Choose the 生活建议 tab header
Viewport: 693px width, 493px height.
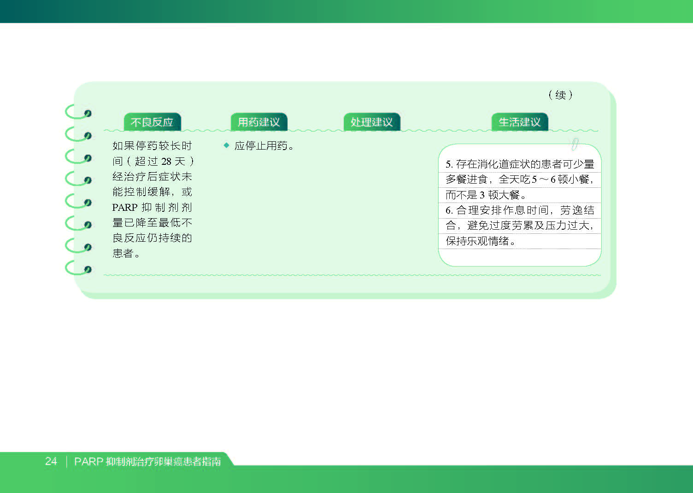[x=519, y=122]
